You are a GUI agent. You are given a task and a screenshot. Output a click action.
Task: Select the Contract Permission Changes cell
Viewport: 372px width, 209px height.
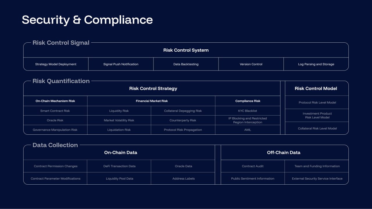56,166
